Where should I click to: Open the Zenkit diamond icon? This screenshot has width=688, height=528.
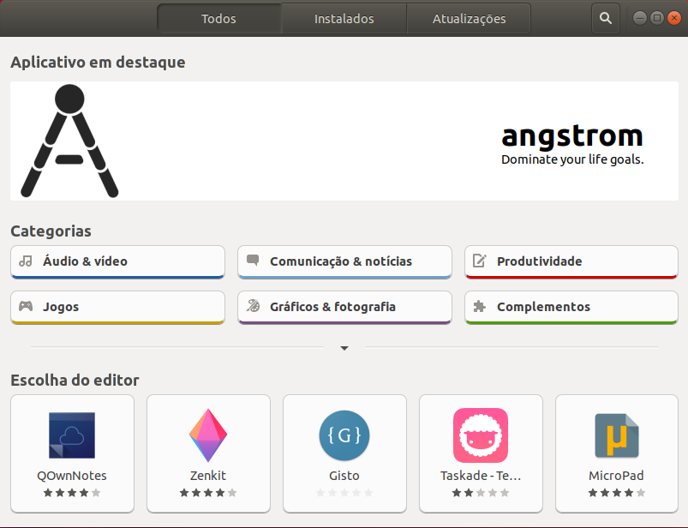pyautogui.click(x=208, y=435)
